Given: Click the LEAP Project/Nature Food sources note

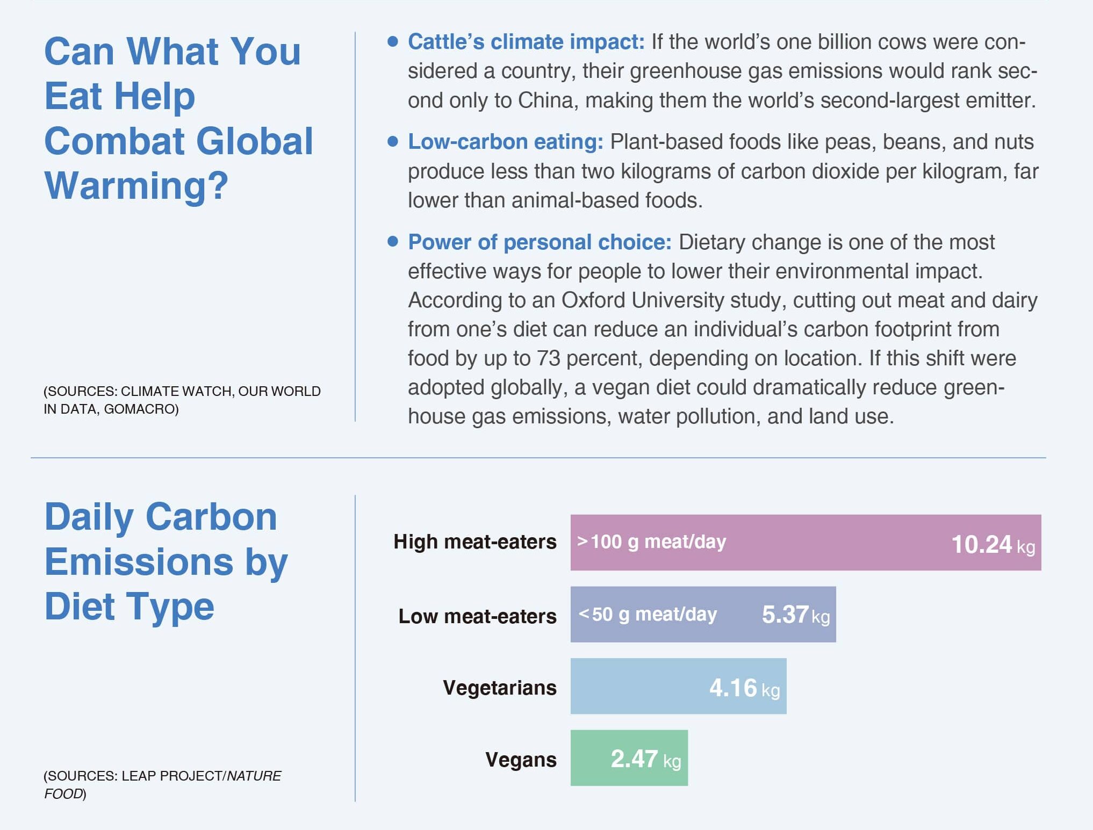Looking at the screenshot, I should [x=162, y=784].
